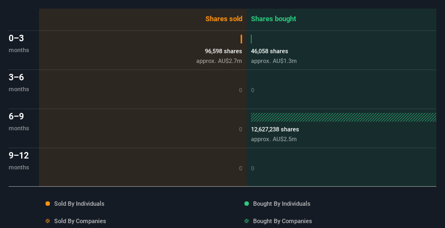Click the Shares sold column header
Screen dimensions: 445x228
pos(224,19)
